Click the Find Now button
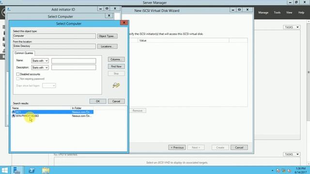 tap(116, 67)
